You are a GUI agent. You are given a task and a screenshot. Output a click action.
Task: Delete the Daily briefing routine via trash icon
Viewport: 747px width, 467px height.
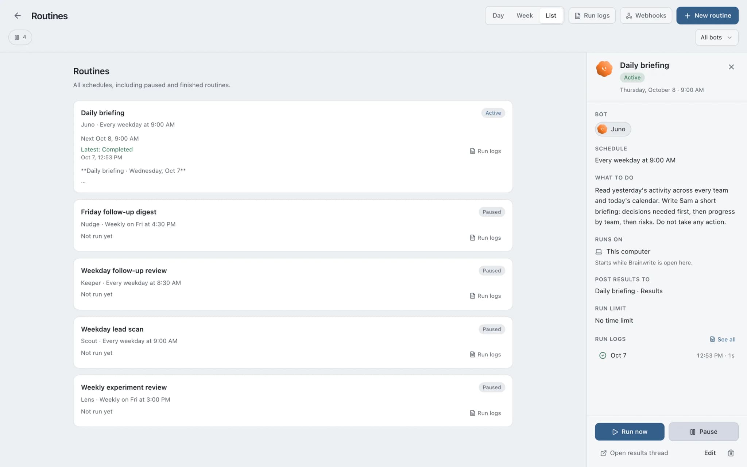pyautogui.click(x=731, y=453)
